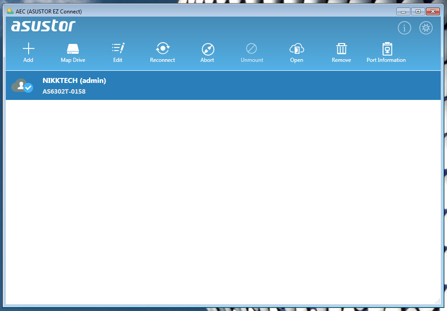The height and width of the screenshot is (311, 447).
Task: Remove the selected connection with trash icon
Action: point(341,48)
